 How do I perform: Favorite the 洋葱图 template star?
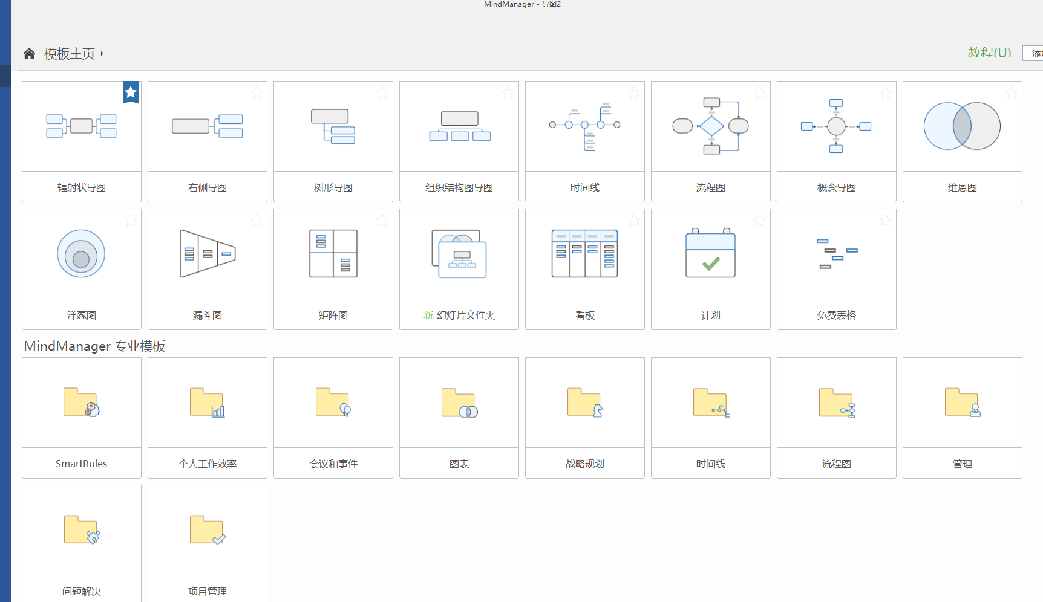coord(131,220)
